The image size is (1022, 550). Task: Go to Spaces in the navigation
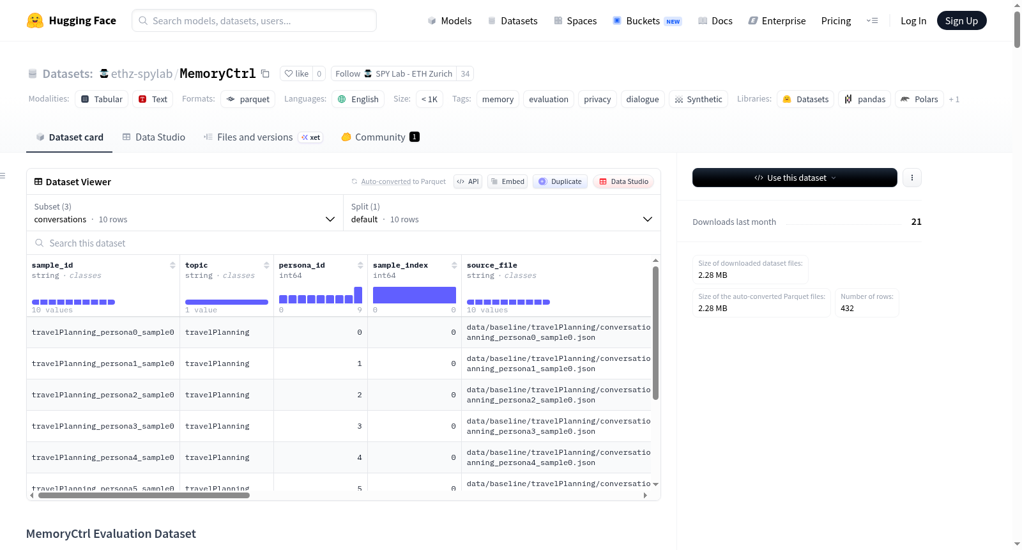pos(575,20)
